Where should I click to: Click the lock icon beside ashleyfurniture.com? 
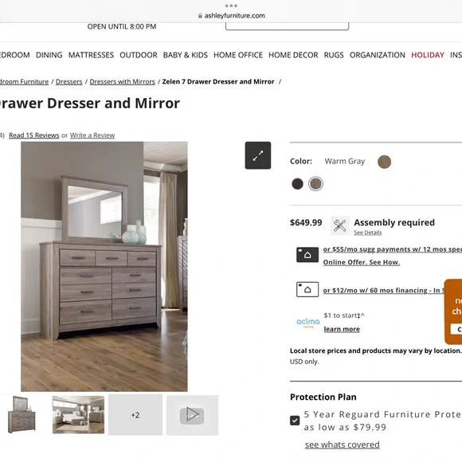pos(200,16)
